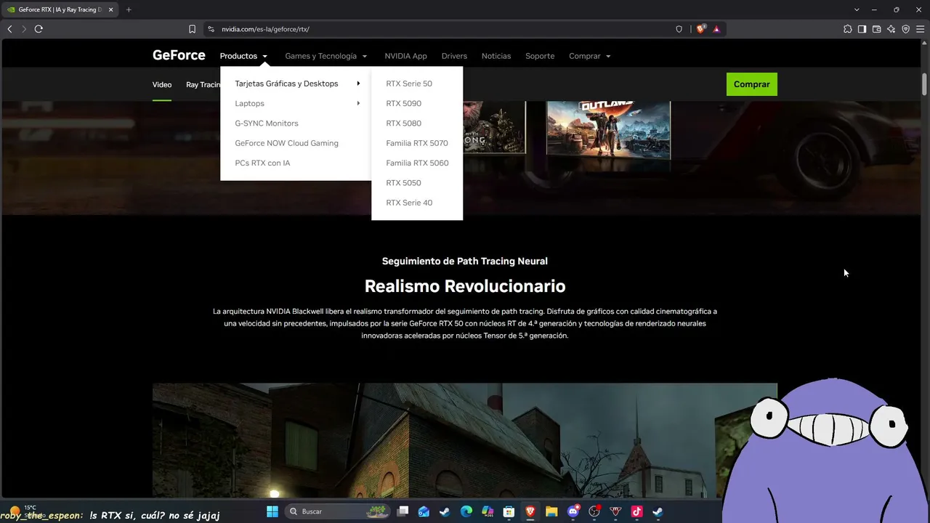Choose PCs RTX con IA

coord(262,163)
